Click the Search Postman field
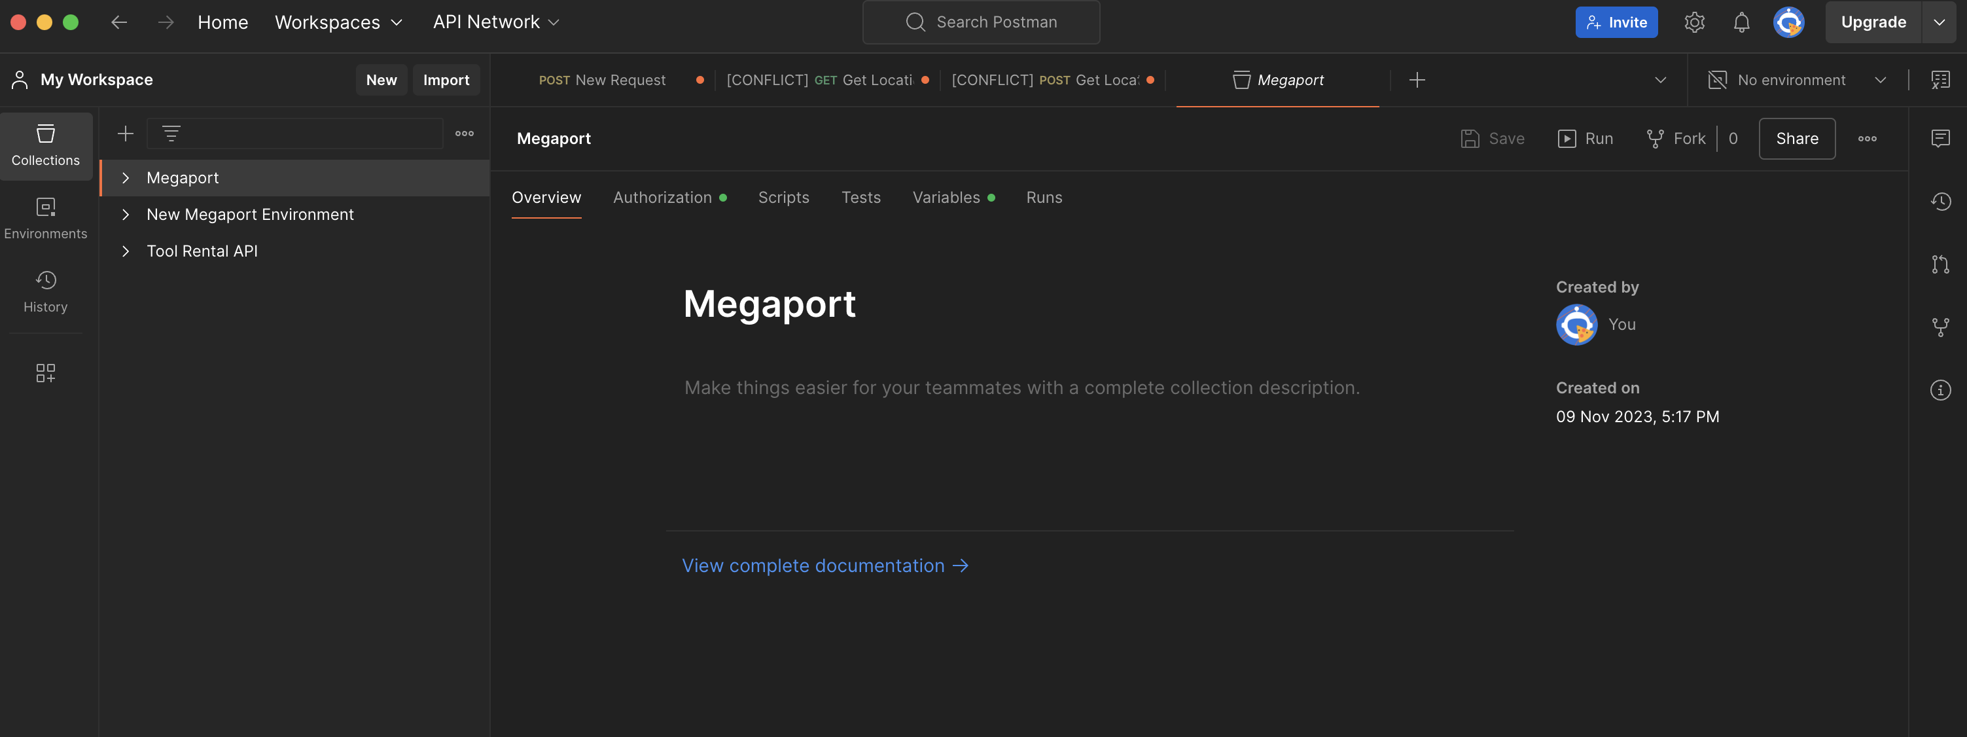 point(980,22)
